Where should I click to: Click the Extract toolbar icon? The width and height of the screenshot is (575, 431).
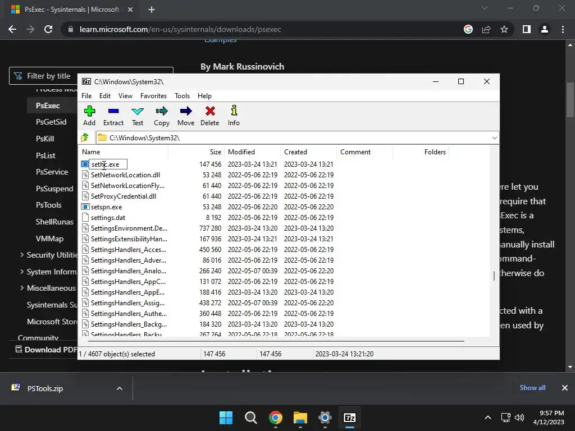pyautogui.click(x=113, y=111)
